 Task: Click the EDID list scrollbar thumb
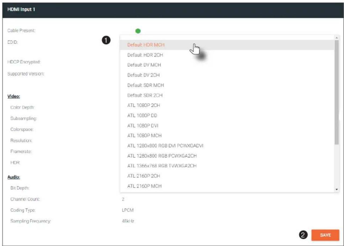click(336, 92)
